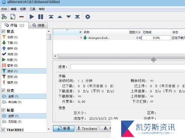Click the 进度 progress bar field
The image size is (185, 138).
(x=128, y=67)
